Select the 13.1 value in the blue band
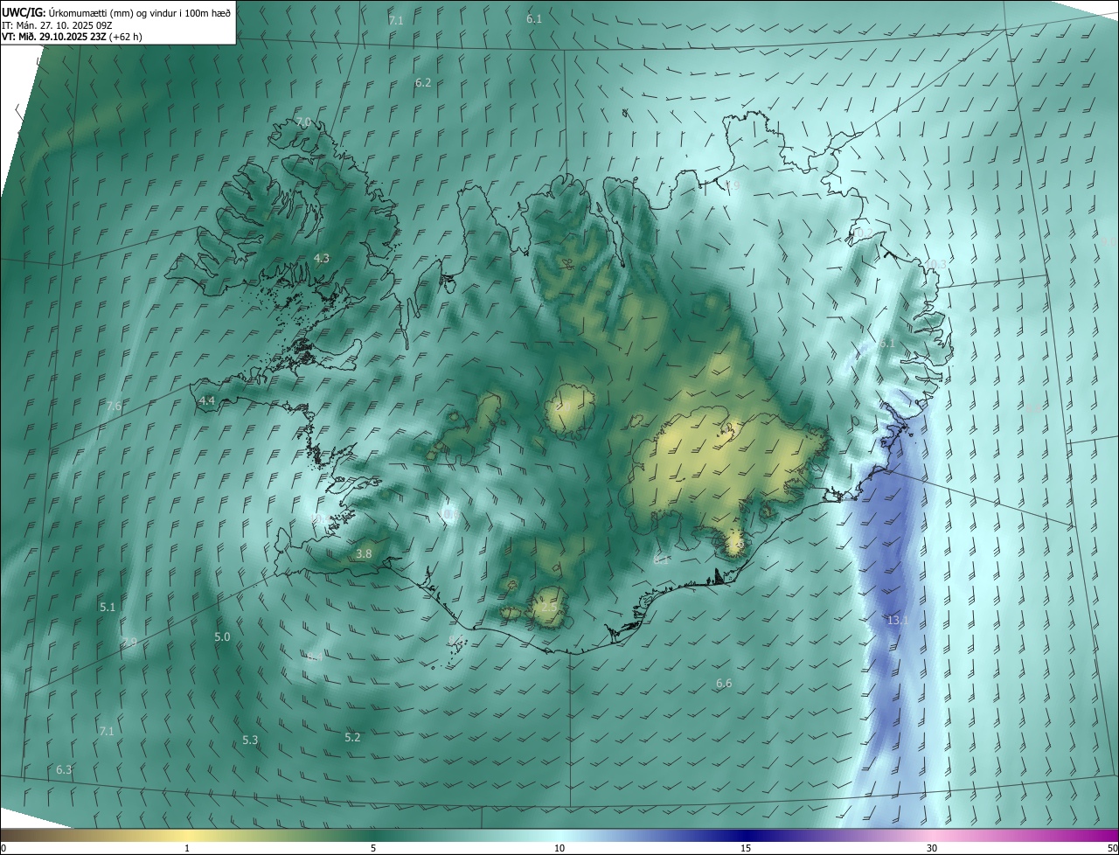This screenshot has width=1119, height=855. [x=898, y=620]
